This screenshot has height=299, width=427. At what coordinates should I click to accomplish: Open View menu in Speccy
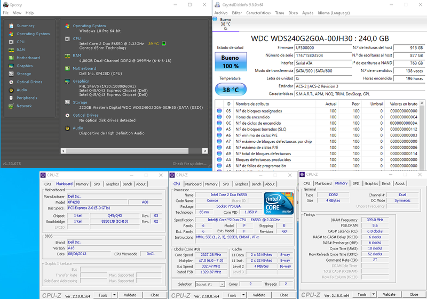[x=17, y=13]
